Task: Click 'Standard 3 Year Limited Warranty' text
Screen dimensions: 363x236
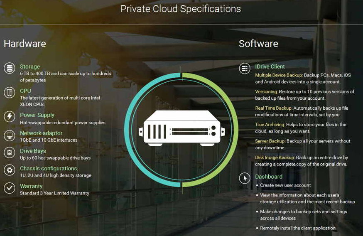Action: point(54,193)
